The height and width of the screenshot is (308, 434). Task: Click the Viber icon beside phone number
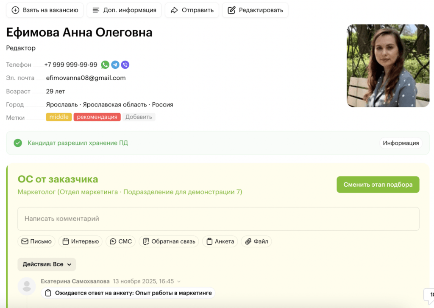point(125,65)
